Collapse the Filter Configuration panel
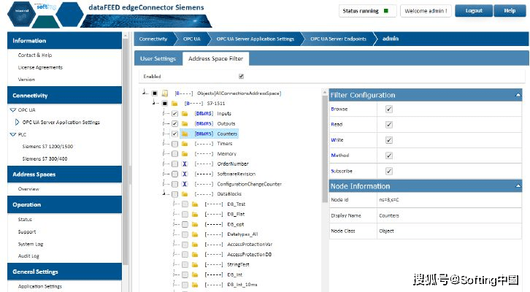 (x=518, y=95)
